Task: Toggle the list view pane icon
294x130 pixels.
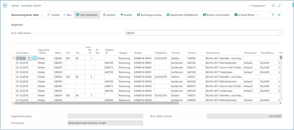Action: [x=279, y=15]
